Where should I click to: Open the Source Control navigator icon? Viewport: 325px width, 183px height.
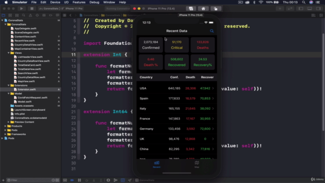click(x=10, y=15)
